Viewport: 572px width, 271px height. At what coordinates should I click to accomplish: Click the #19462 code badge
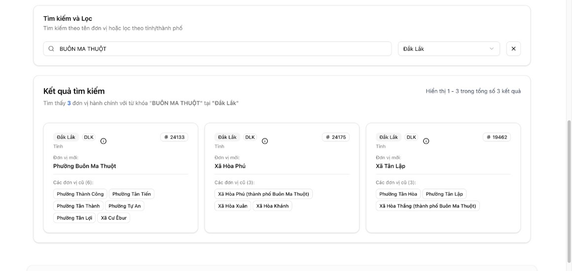(x=497, y=137)
